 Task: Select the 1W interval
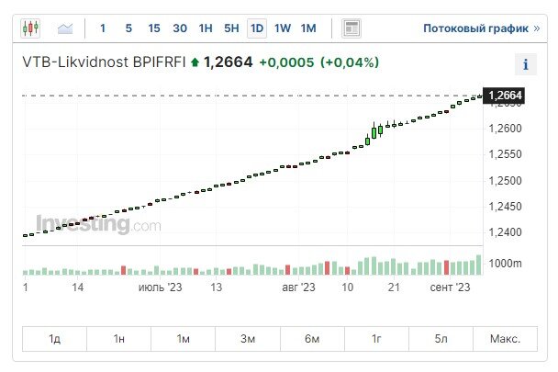pos(283,28)
